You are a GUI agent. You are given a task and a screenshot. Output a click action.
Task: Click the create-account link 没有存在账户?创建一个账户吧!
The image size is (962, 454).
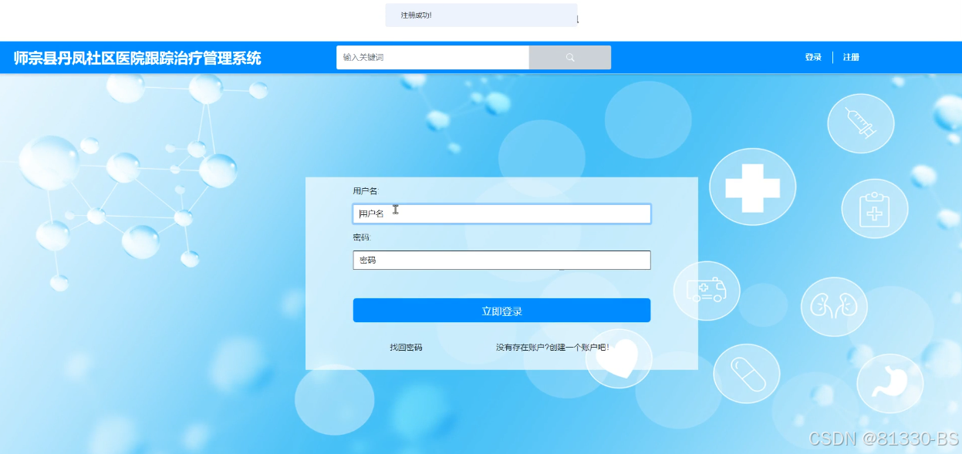coord(552,348)
